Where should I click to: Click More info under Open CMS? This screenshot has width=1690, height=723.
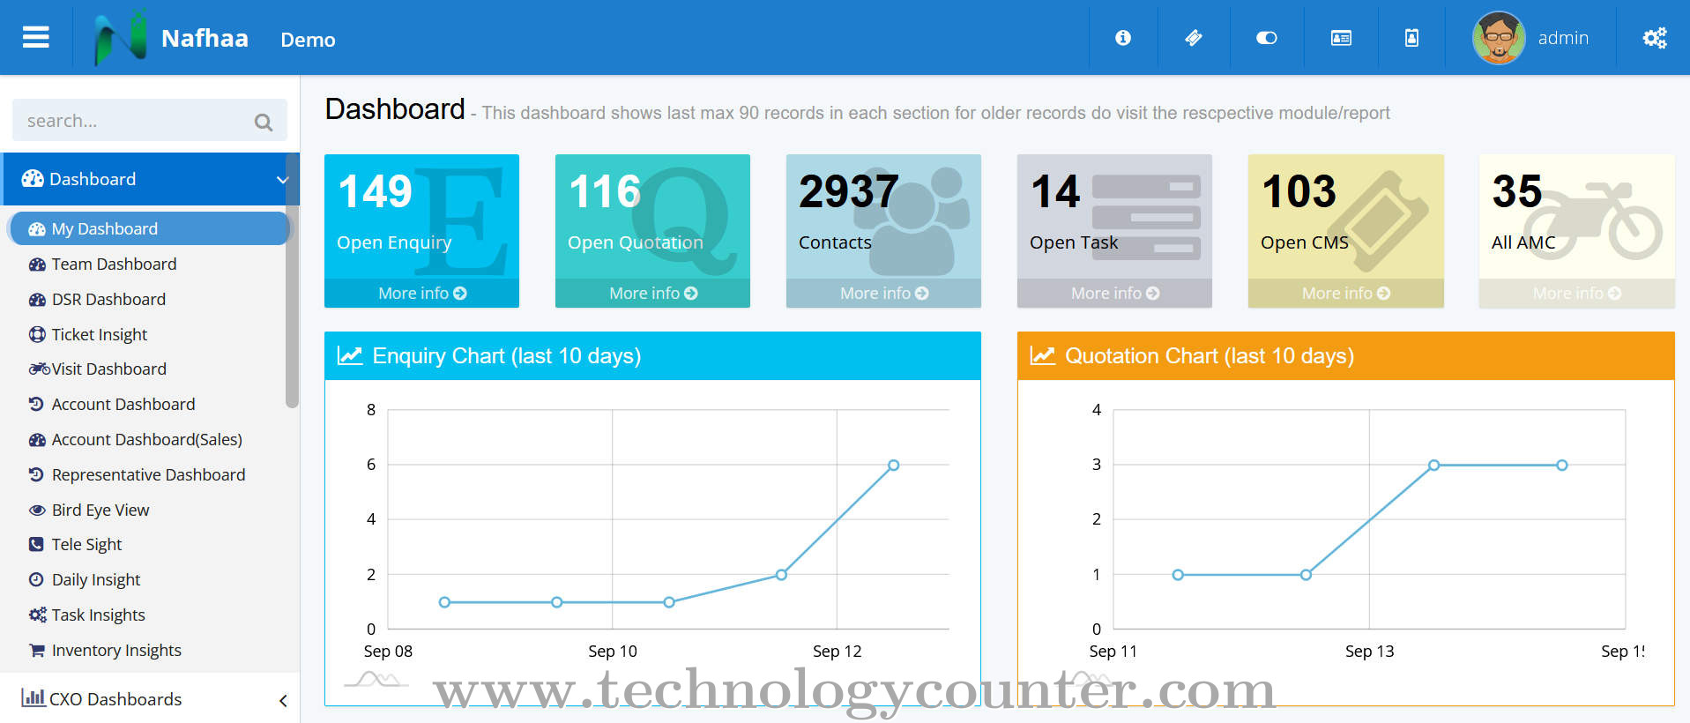point(1346,294)
